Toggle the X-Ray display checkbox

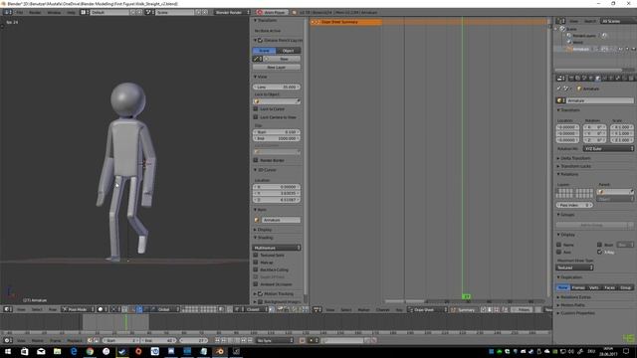pyautogui.click(x=599, y=252)
